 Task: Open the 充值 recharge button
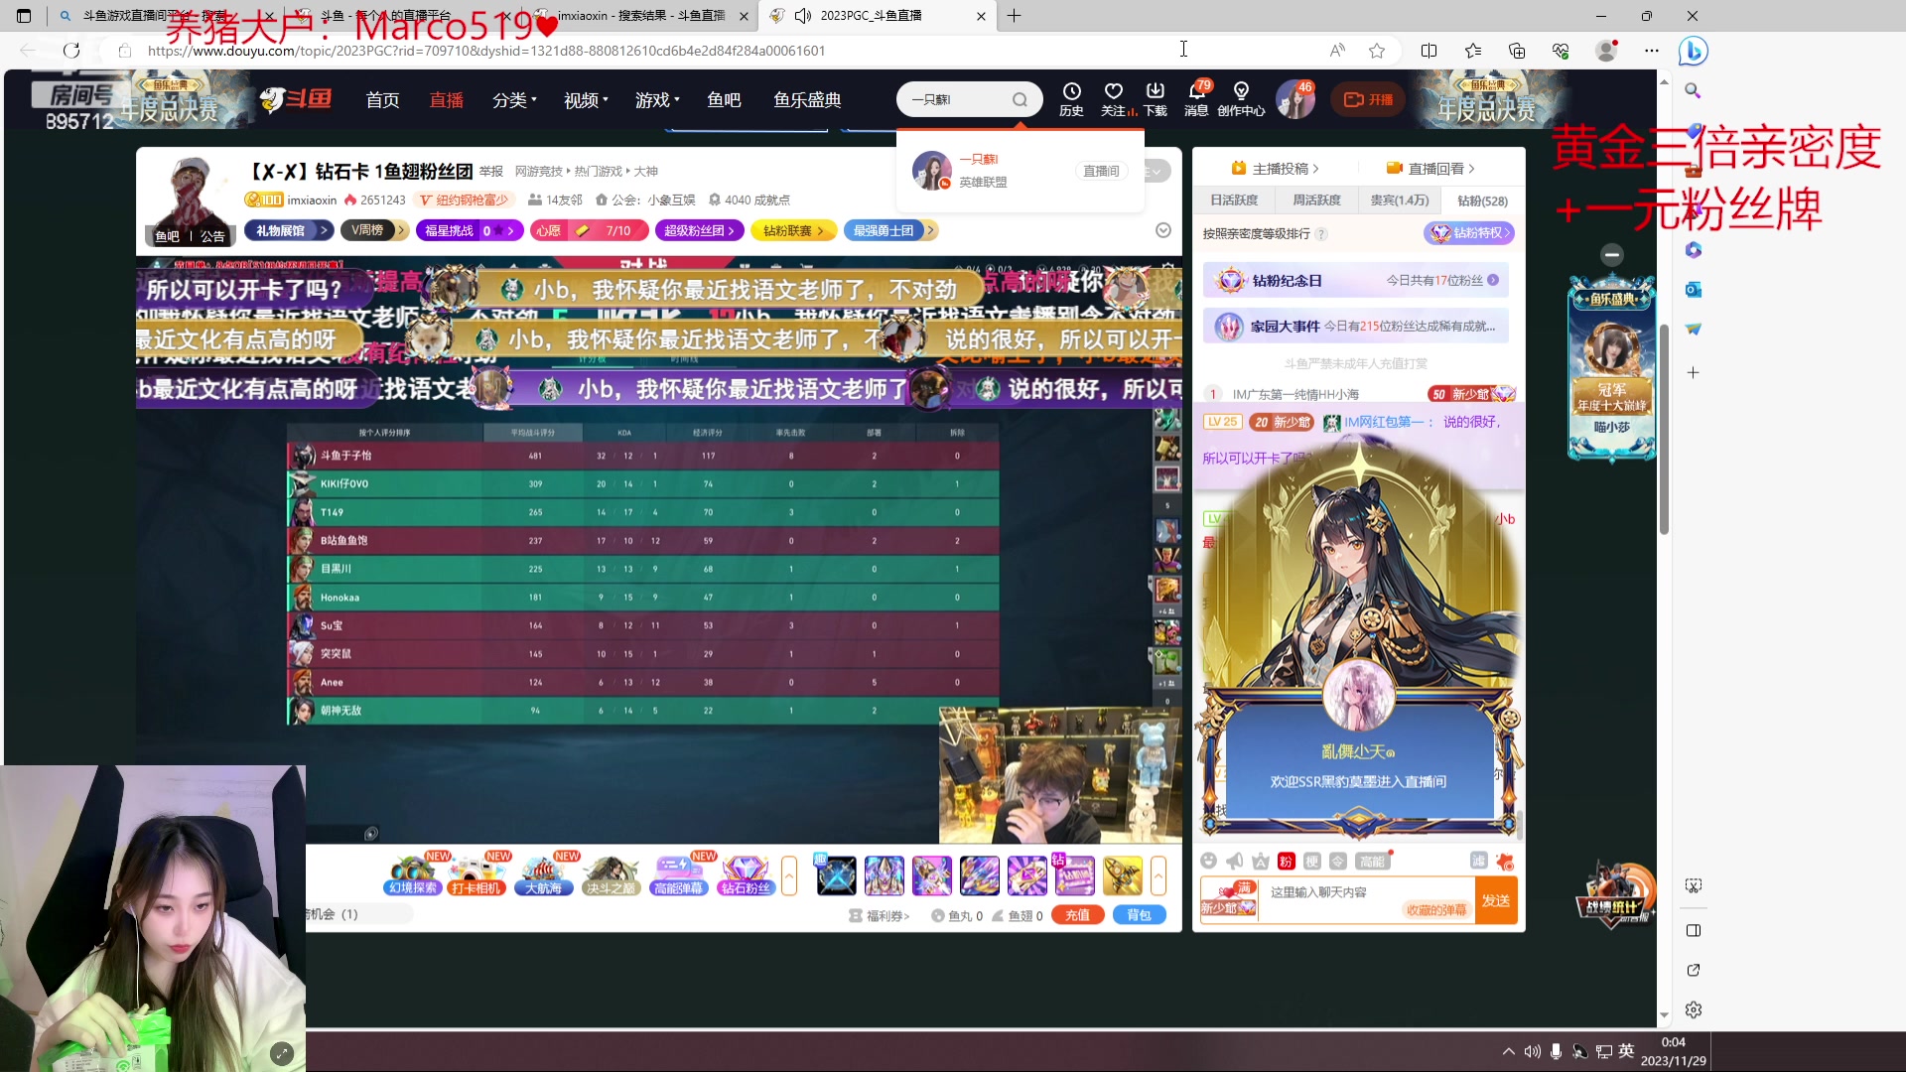(x=1077, y=914)
